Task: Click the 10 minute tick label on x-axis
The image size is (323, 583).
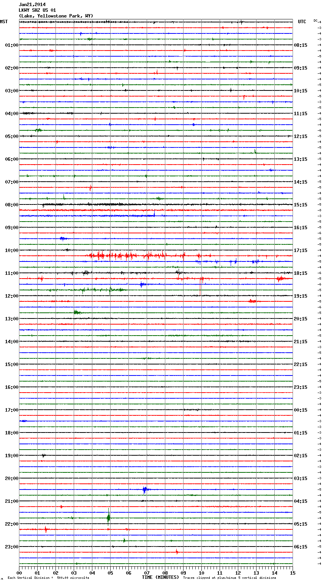Action: click(201, 573)
